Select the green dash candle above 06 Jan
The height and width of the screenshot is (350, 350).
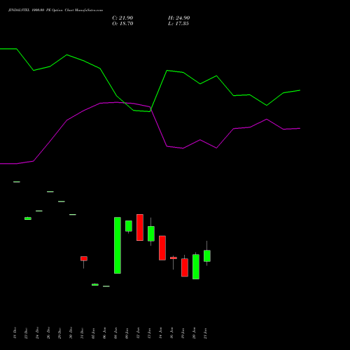[106, 286]
